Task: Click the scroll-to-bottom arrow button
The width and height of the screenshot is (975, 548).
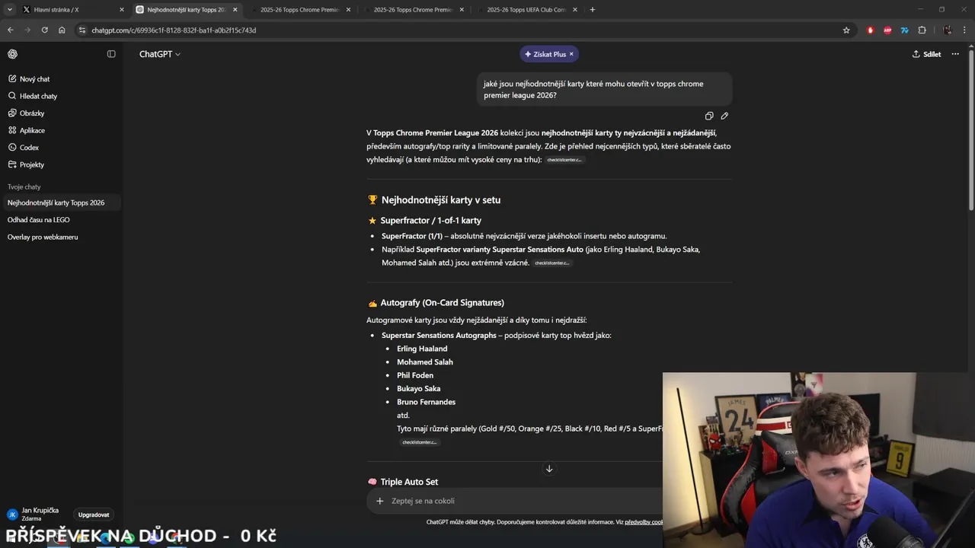Action: point(548,469)
